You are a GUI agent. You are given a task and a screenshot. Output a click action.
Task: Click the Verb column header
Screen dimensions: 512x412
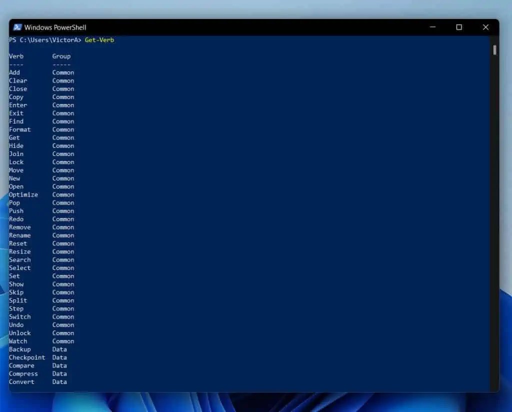click(x=16, y=56)
